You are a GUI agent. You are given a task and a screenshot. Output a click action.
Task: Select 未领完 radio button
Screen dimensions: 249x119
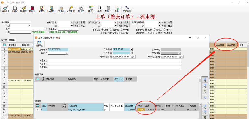[165, 29]
